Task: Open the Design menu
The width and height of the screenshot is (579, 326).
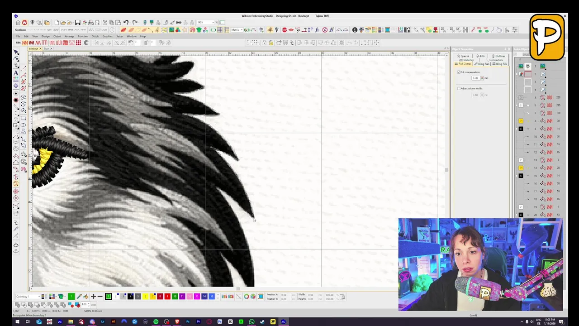Action: 45,36
